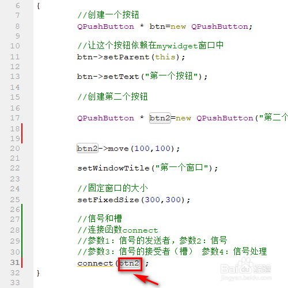Click the opening brace on line 6
Viewport: 288px width, 288px height.
[x=38, y=6]
